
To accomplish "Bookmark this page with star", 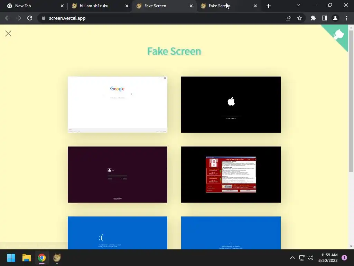I will [299, 18].
